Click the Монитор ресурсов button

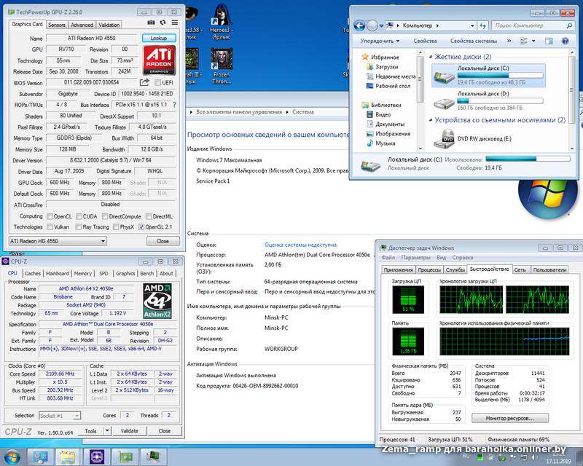(x=509, y=418)
